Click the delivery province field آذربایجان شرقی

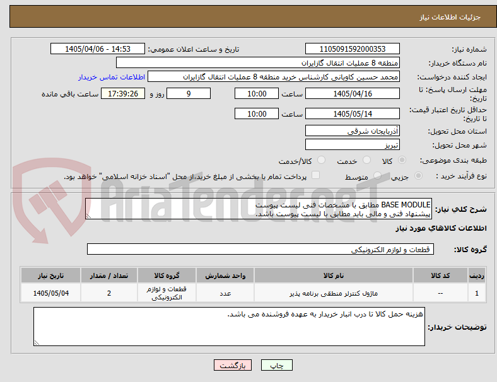click(x=353, y=131)
